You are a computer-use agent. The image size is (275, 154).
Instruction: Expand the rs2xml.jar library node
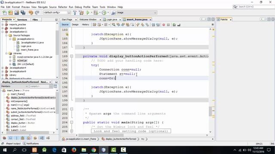[x=10, y=61]
